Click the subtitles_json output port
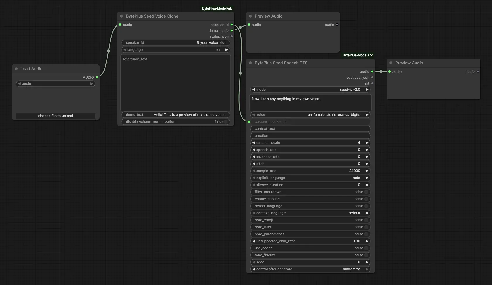This screenshot has height=285, width=492. [x=372, y=78]
